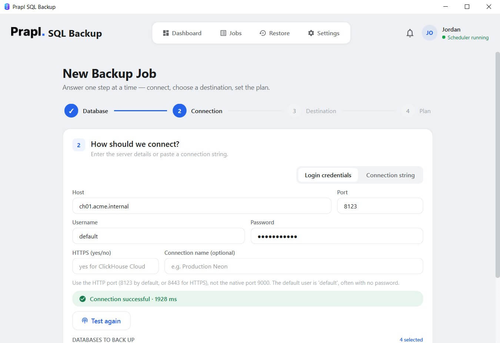Screen dimensions: 500x343
Task: Click the green scheduler status dot
Action: (x=444, y=37)
